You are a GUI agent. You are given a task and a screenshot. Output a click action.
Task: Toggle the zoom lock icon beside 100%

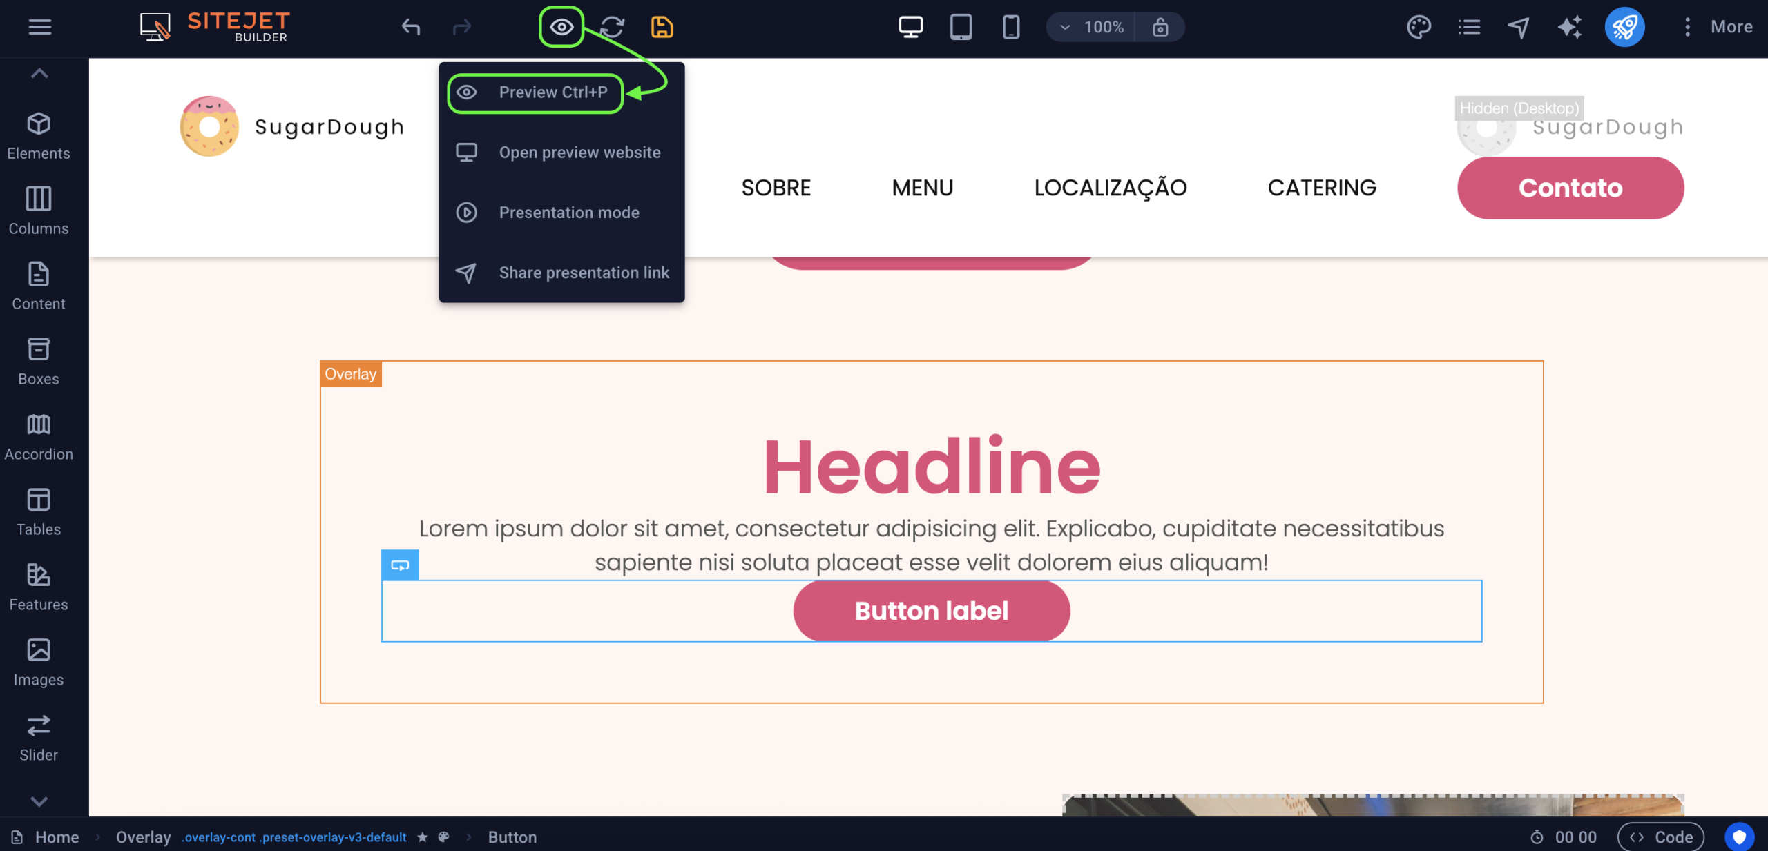[1160, 27]
